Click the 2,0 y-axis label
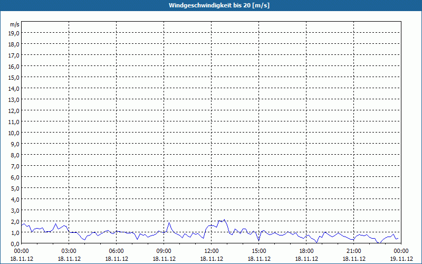422x264 pixels. point(15,222)
